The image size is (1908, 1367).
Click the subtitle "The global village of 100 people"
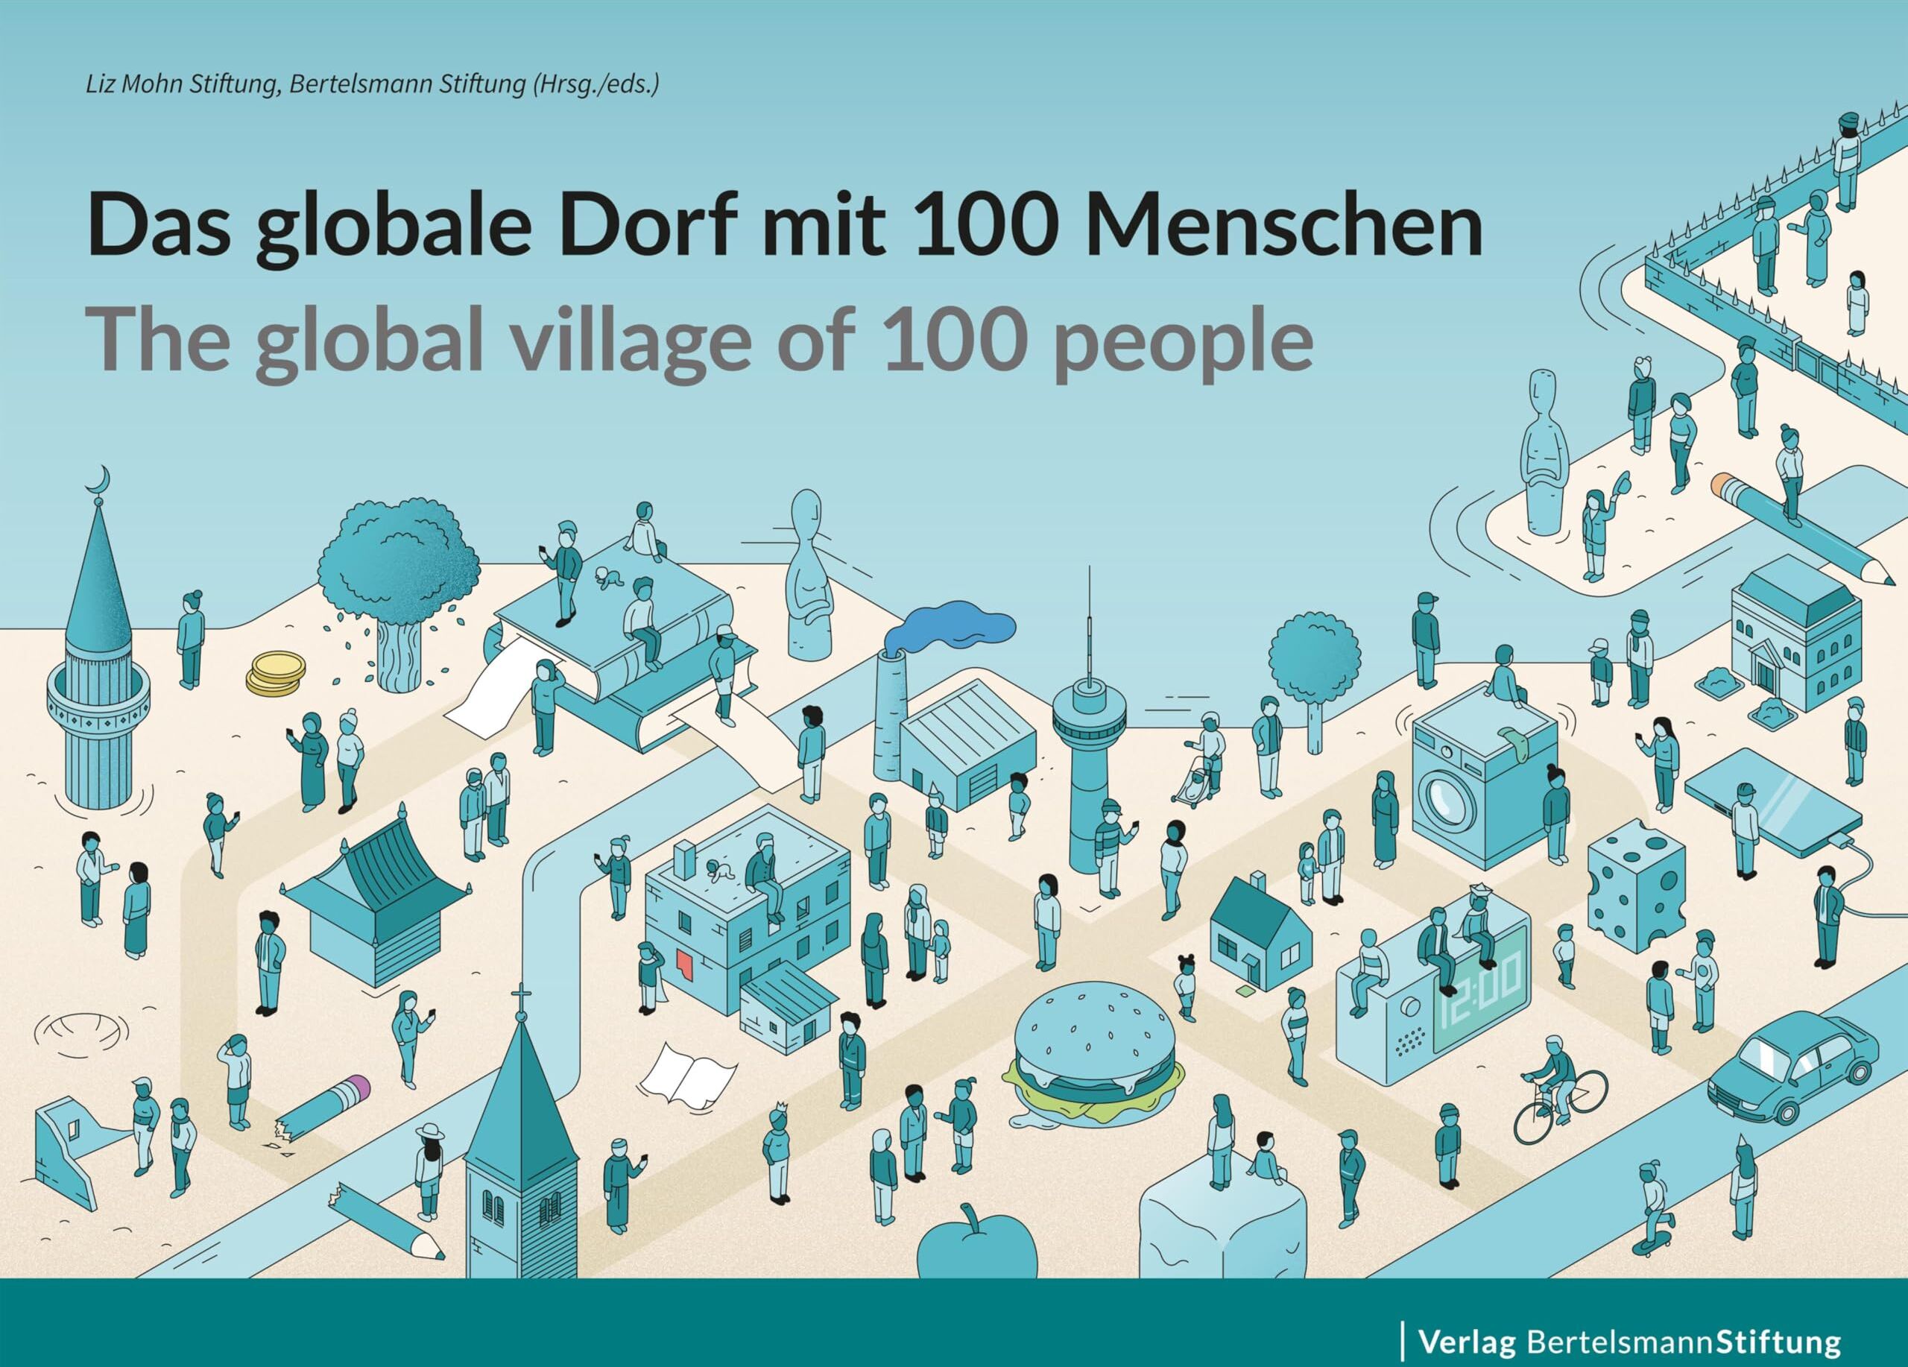[x=700, y=344]
